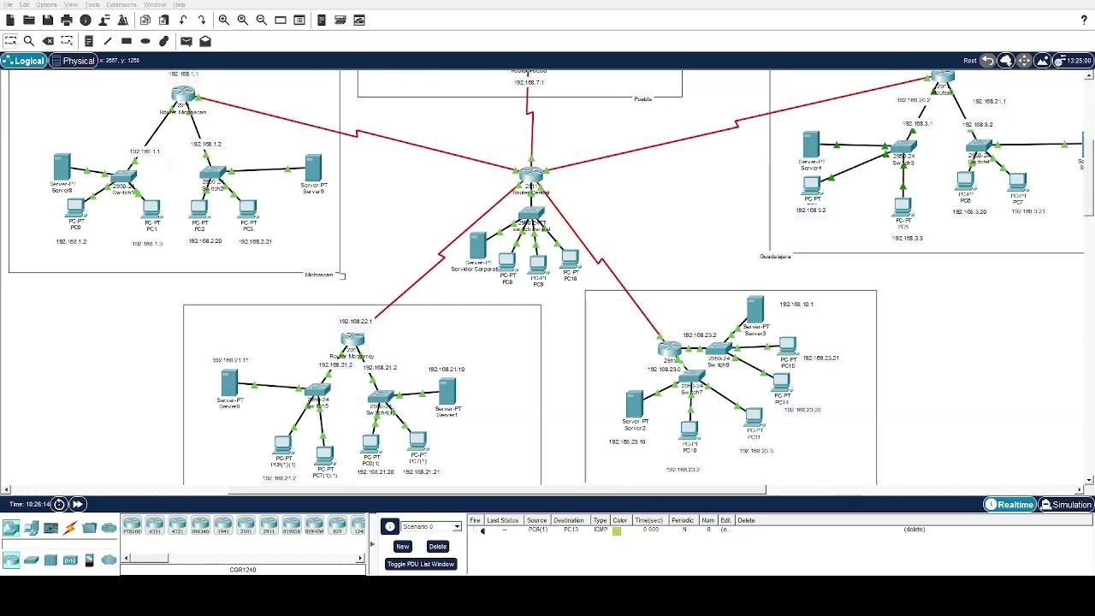Open the Edit menu
This screenshot has width=1095, height=616.
pos(24,5)
